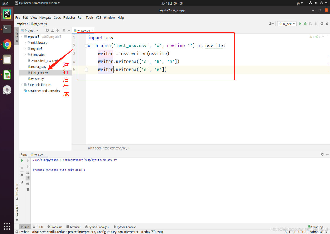Image resolution: width=330 pixels, height=234 pixels.
Task: Hide the Project panel minus icon
Action: 69,30
